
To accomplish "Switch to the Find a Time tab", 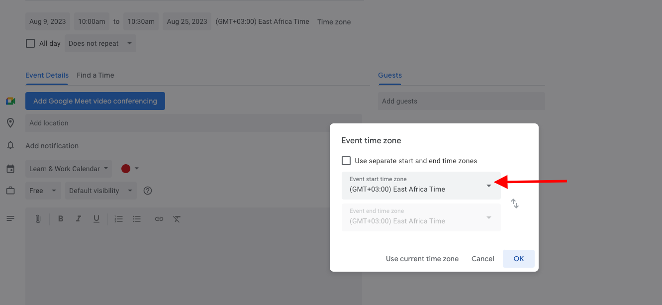I will [x=95, y=75].
